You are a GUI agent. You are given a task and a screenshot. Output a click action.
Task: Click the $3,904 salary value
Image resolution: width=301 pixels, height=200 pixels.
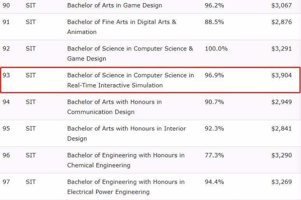(x=281, y=75)
